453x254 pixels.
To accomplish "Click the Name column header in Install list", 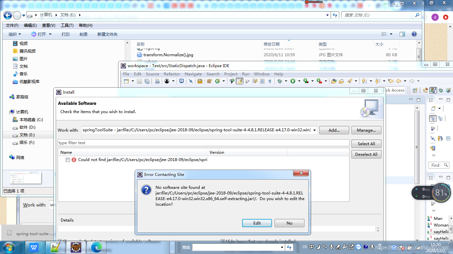I will (x=133, y=152).
